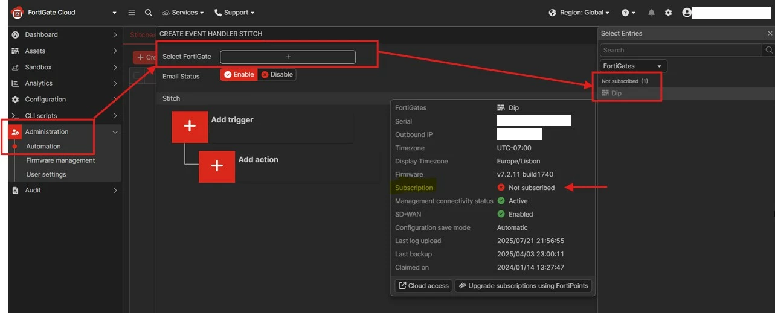Image resolution: width=775 pixels, height=313 pixels.
Task: Click the globe icon beside Region
Action: [553, 13]
